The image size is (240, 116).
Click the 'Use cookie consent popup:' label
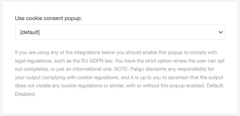click(x=48, y=18)
